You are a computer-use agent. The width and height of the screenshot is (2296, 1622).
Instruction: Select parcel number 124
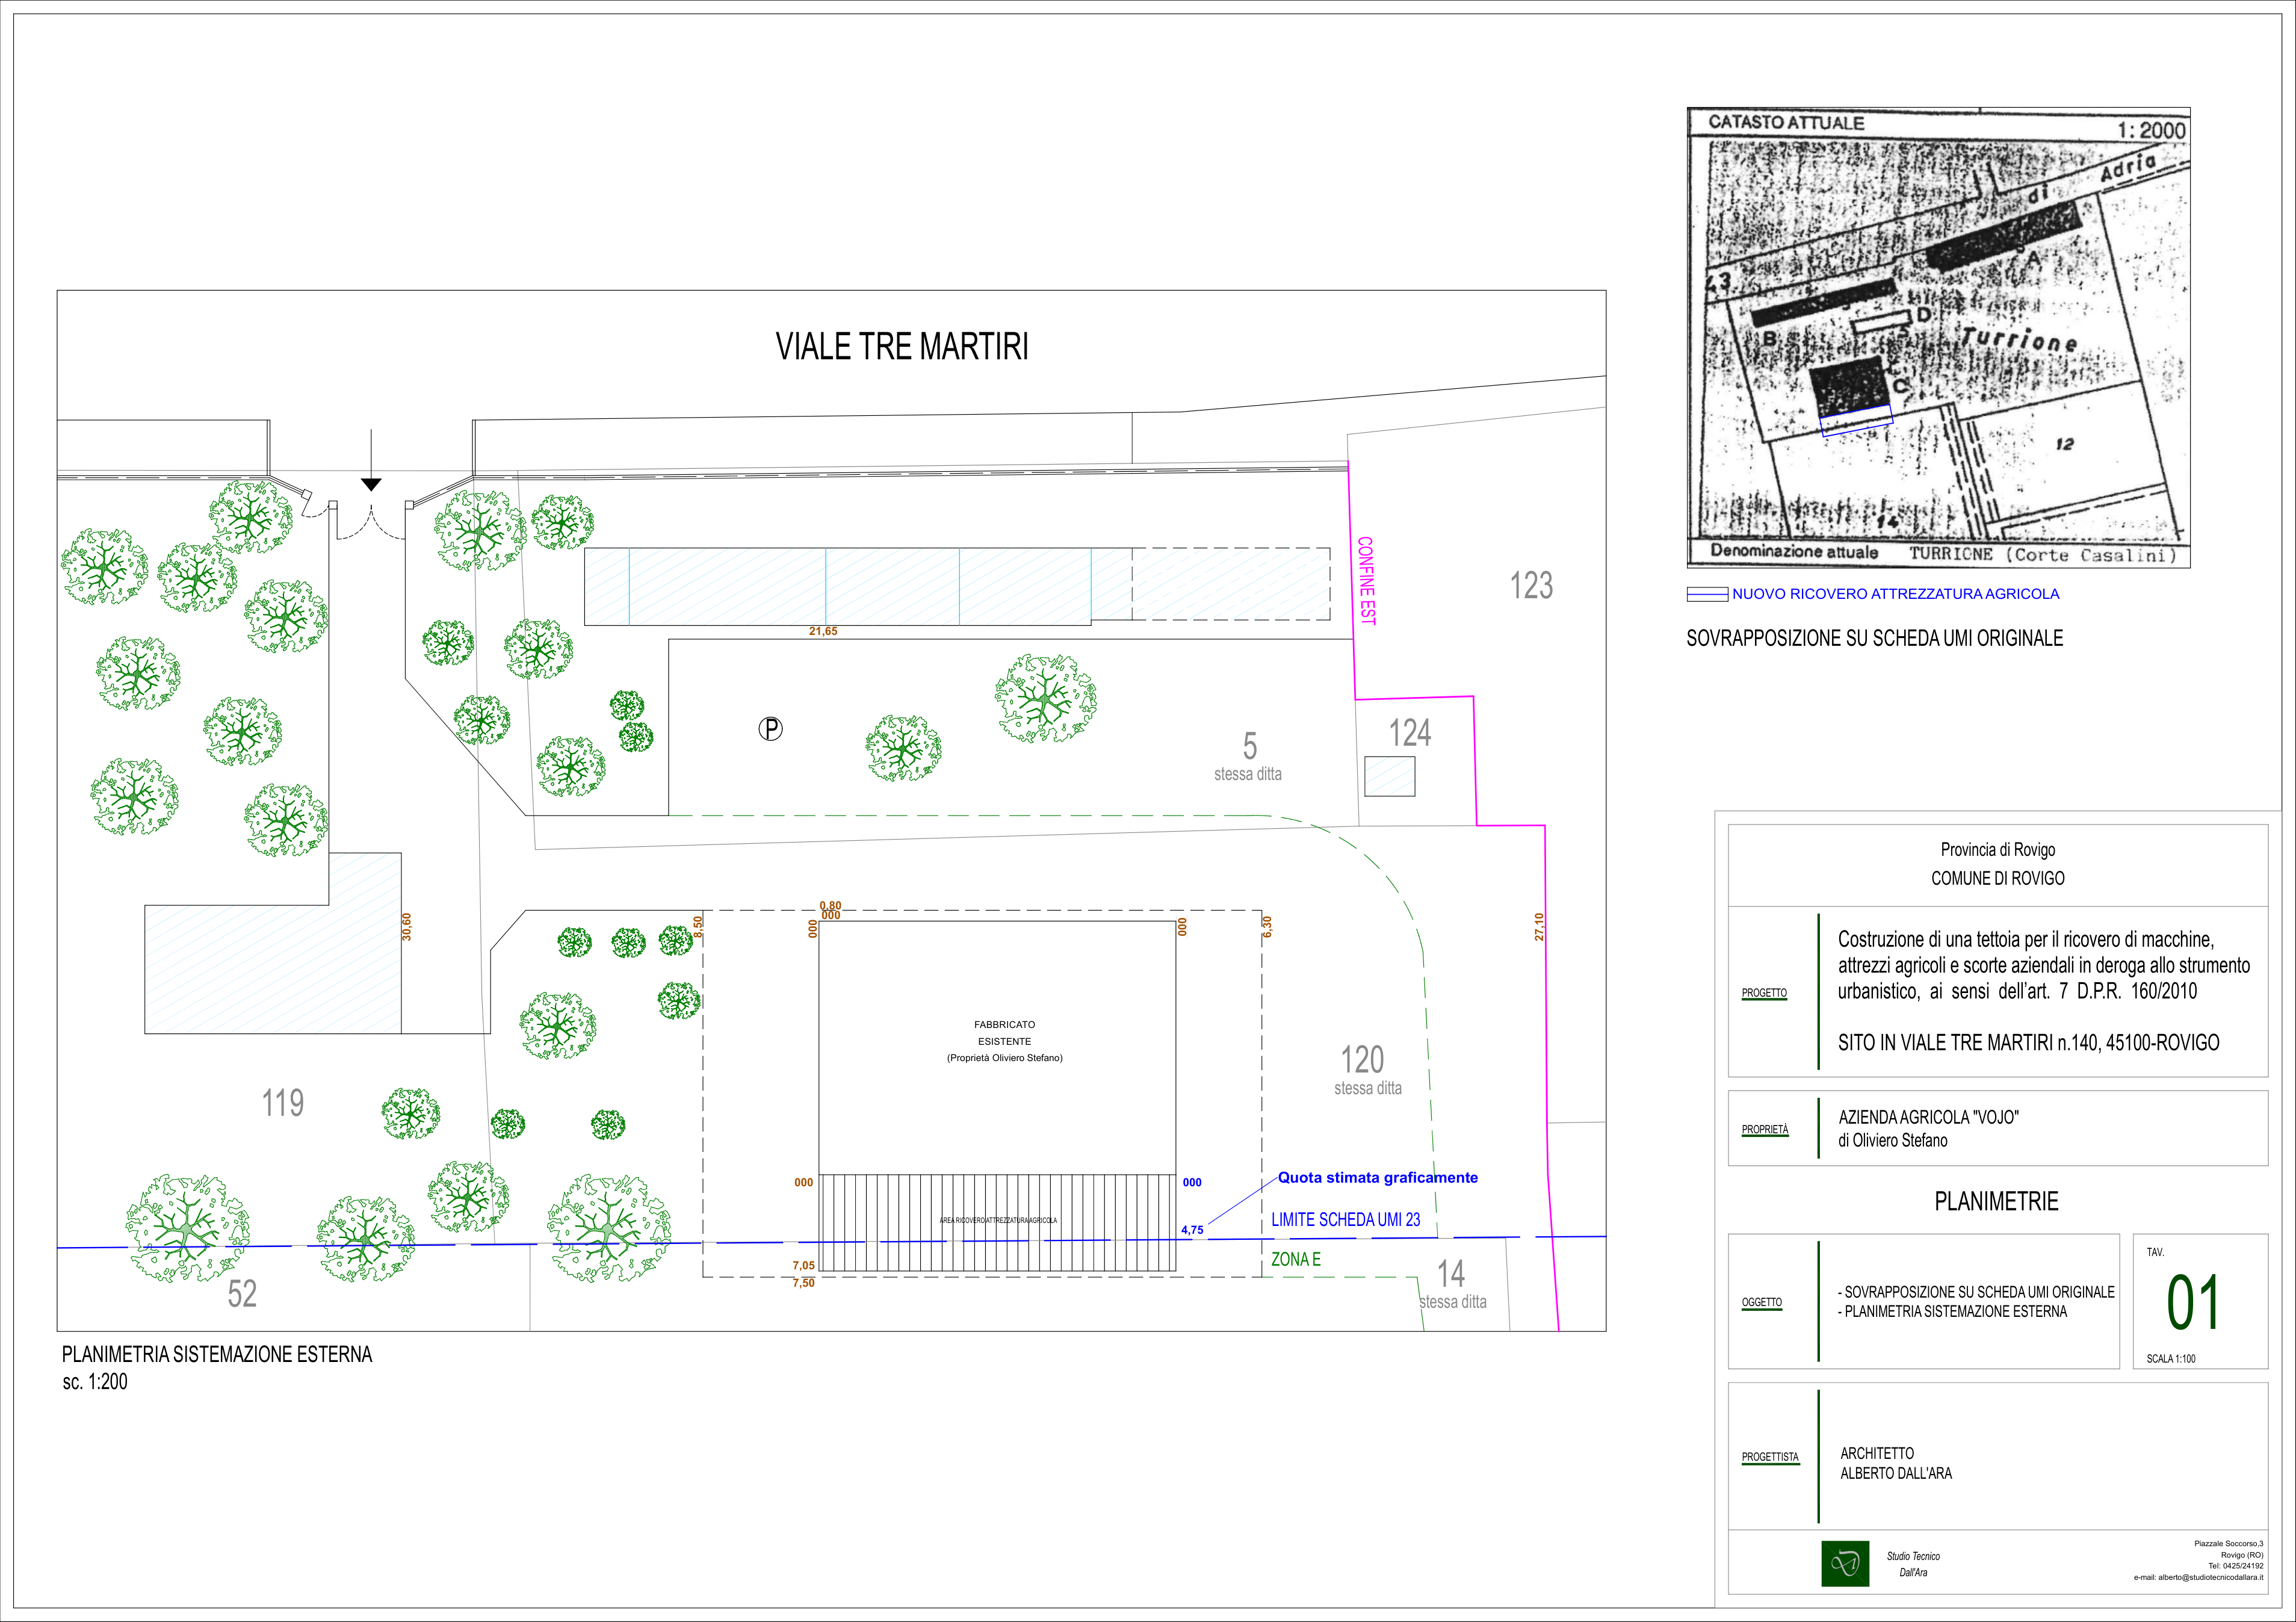(x=1410, y=733)
